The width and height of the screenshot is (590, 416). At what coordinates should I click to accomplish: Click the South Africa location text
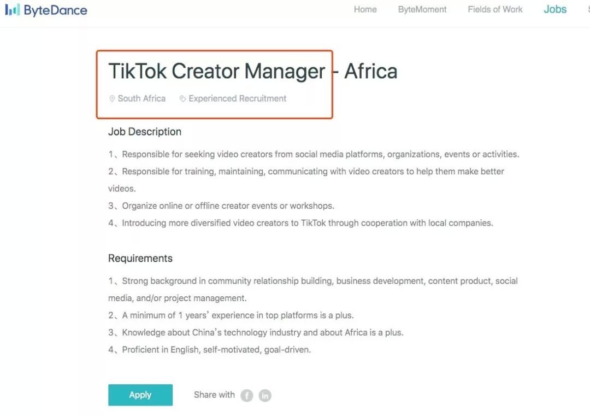[141, 98]
